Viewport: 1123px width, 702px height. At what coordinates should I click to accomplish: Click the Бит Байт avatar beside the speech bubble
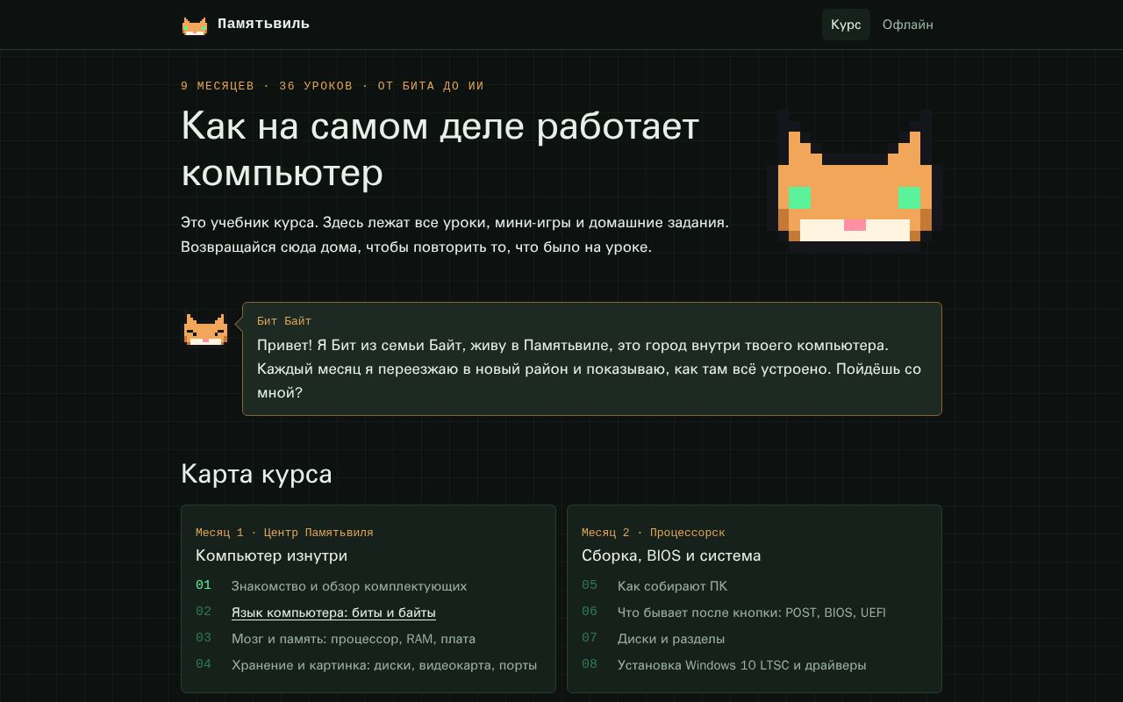pos(205,330)
